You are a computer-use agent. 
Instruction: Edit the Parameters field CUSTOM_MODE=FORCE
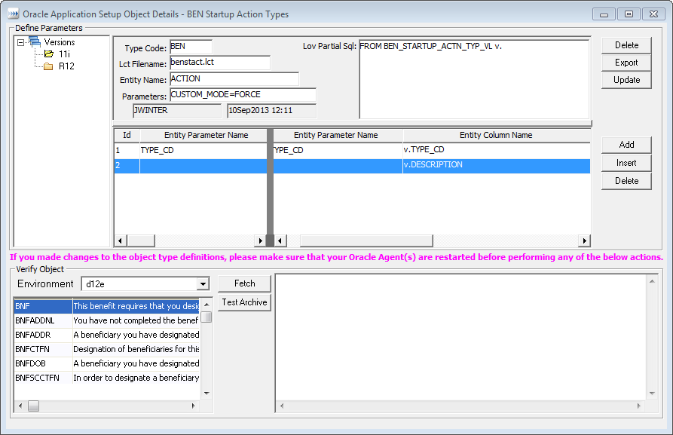243,95
